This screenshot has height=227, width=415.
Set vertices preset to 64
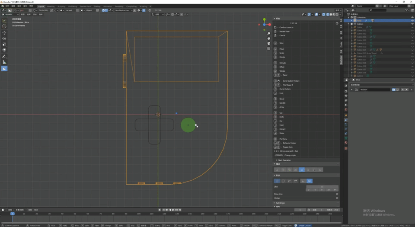pyautogui.click(x=335, y=190)
